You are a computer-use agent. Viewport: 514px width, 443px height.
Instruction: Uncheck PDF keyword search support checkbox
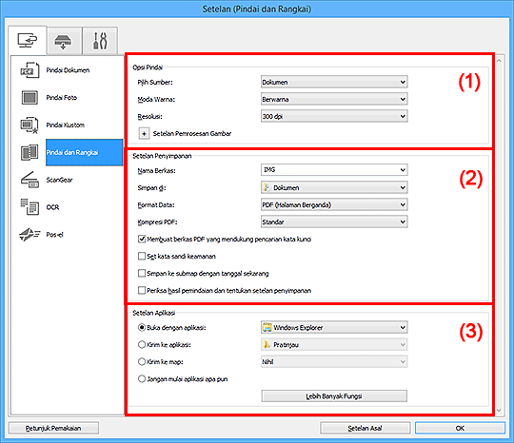[x=142, y=239]
